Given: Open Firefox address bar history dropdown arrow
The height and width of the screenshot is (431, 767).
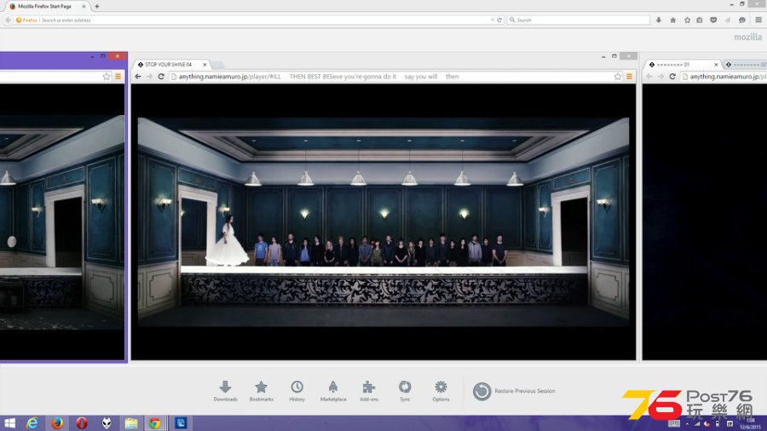Looking at the screenshot, I should (492, 20).
